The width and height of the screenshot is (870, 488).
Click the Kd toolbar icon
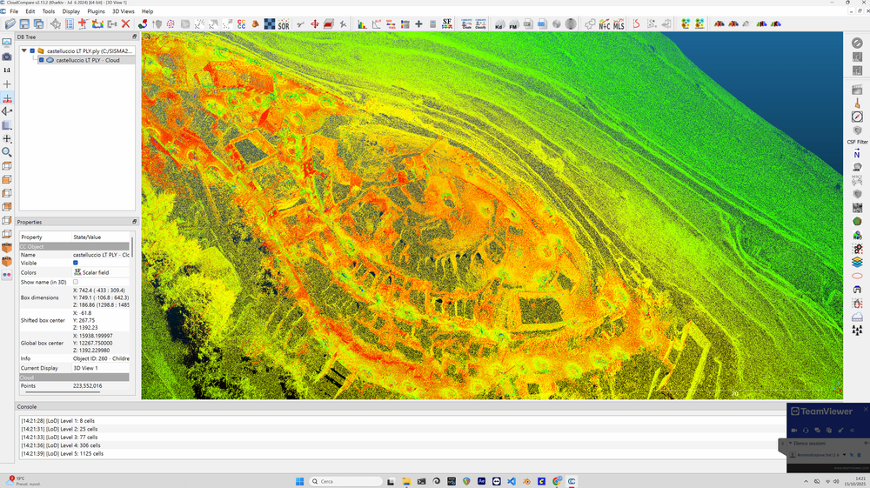(x=499, y=24)
